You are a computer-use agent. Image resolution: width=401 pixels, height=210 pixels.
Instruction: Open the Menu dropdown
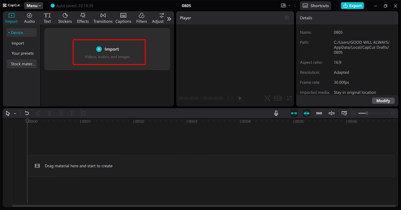click(x=34, y=6)
